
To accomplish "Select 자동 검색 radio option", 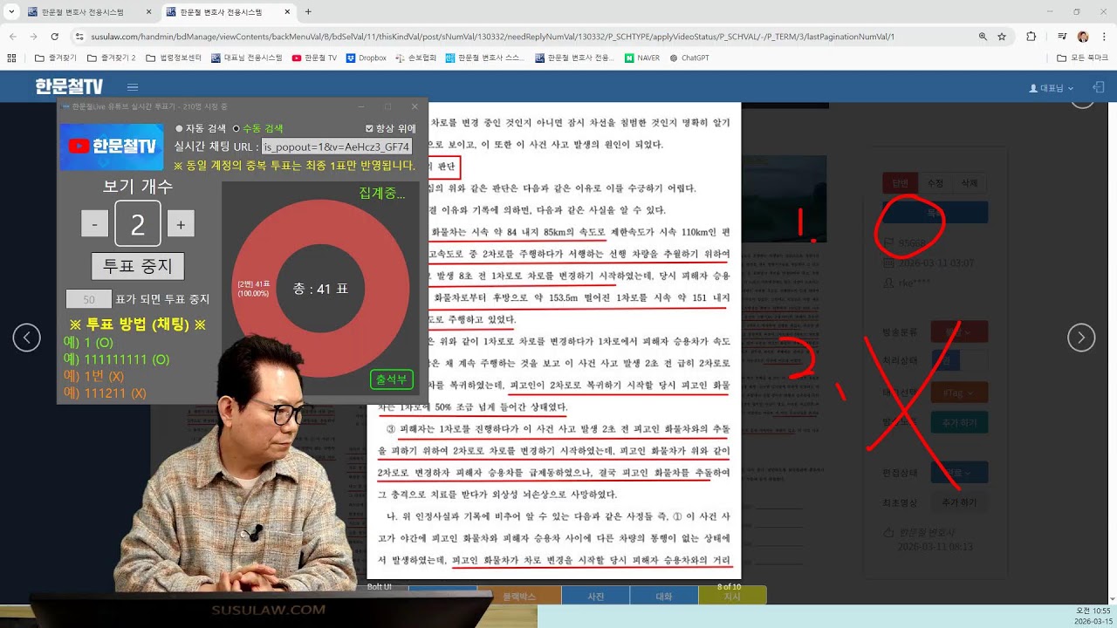I will point(179,128).
